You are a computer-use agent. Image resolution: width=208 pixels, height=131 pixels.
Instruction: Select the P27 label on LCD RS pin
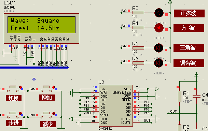pos(25,54)
